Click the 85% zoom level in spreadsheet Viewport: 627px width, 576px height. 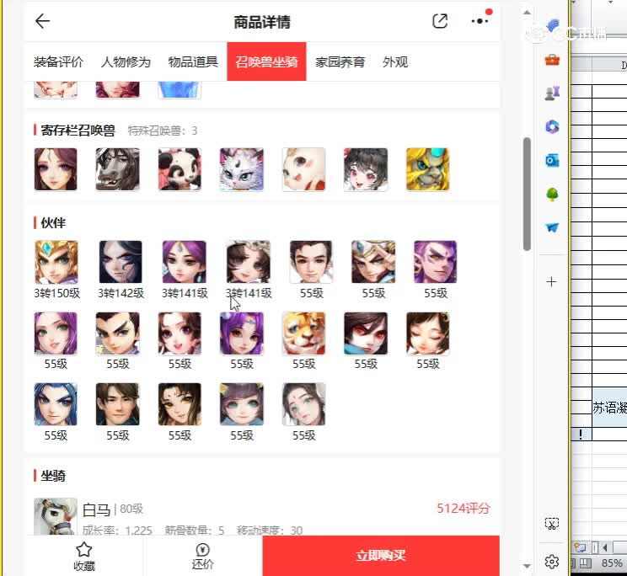[x=612, y=563]
